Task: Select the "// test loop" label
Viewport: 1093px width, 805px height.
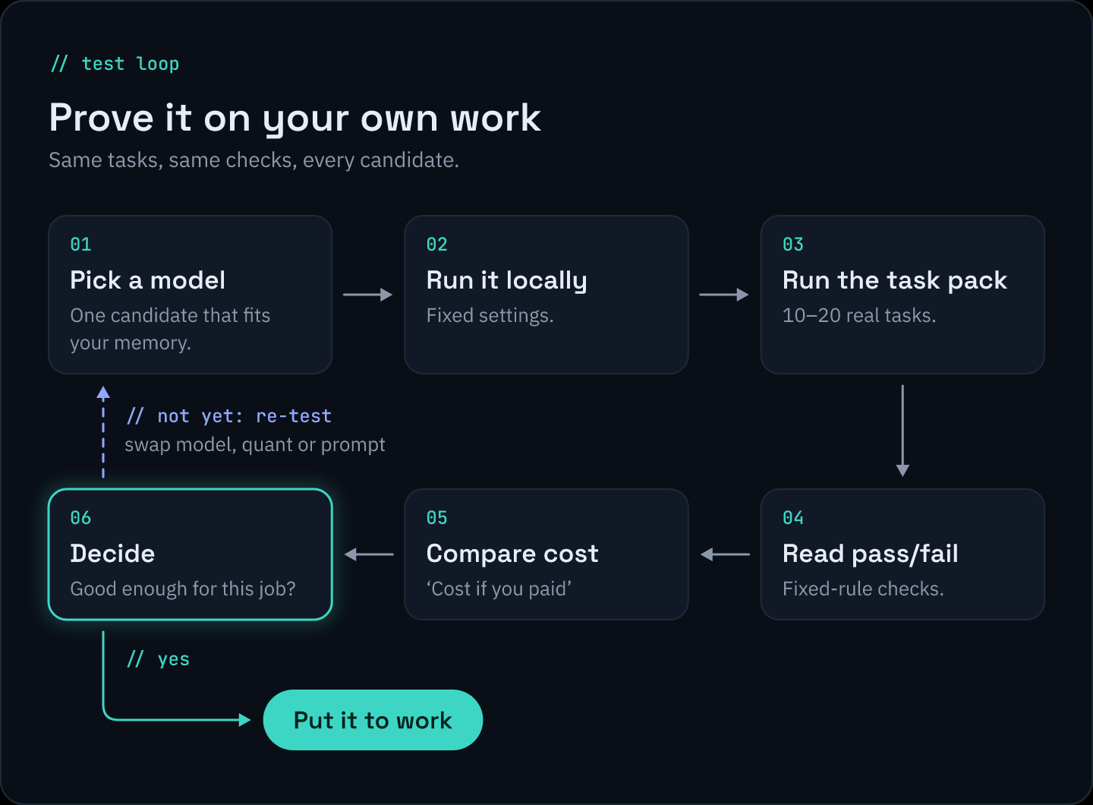Action: coord(115,64)
